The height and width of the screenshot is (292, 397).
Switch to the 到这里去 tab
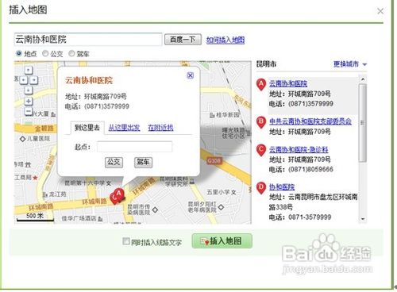click(x=87, y=128)
